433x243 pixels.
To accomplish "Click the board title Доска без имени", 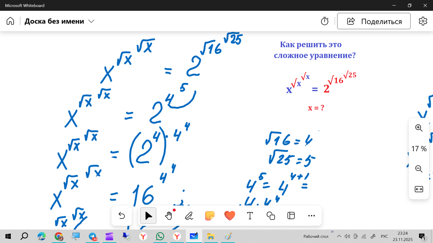I will 54,21.
